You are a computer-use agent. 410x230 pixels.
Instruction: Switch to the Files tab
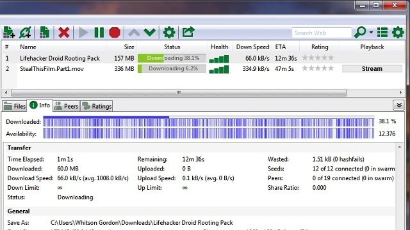pyautogui.click(x=15, y=106)
